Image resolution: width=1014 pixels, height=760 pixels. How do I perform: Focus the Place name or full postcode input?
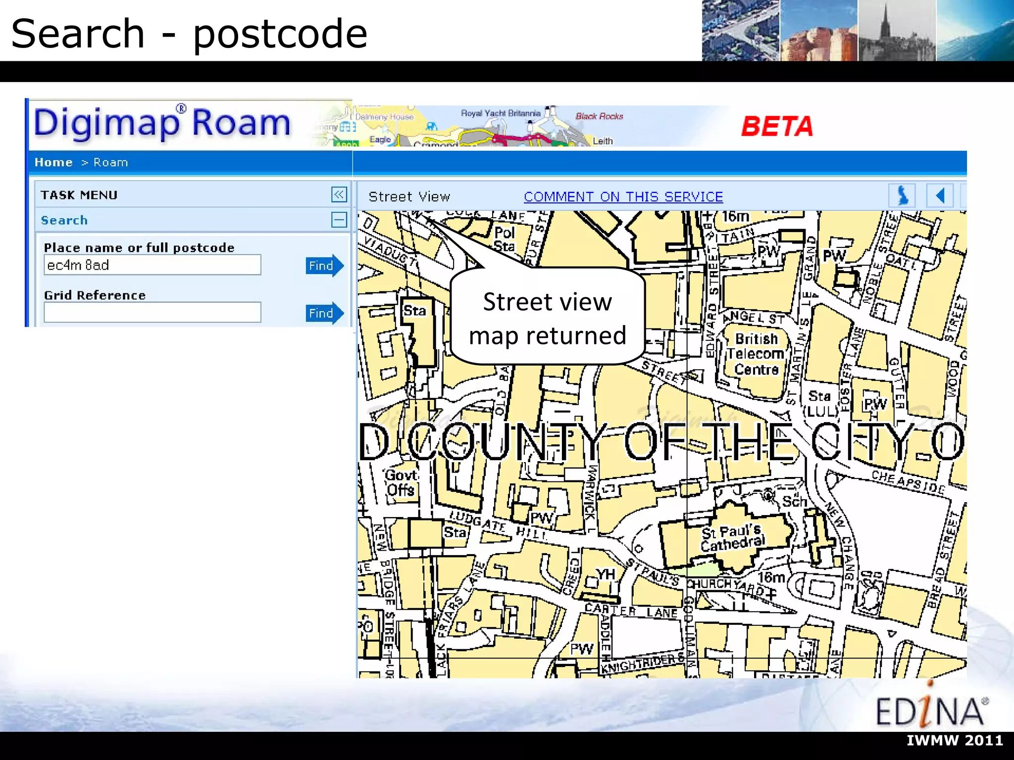click(152, 265)
